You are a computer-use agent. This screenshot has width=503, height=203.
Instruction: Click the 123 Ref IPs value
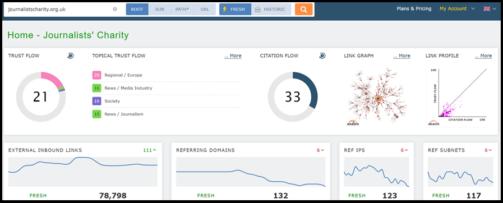click(x=390, y=196)
